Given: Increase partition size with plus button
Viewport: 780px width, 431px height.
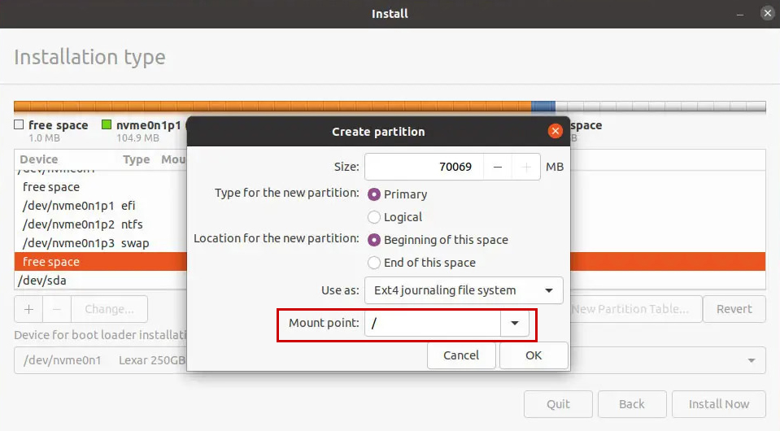Looking at the screenshot, I should [x=526, y=167].
